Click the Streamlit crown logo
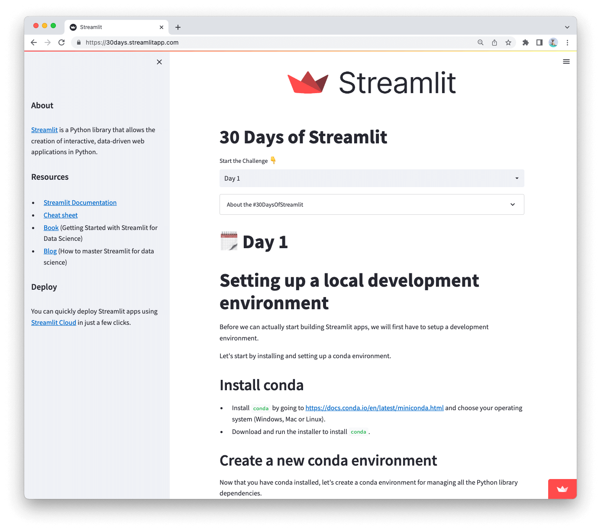The image size is (601, 531). click(x=307, y=82)
